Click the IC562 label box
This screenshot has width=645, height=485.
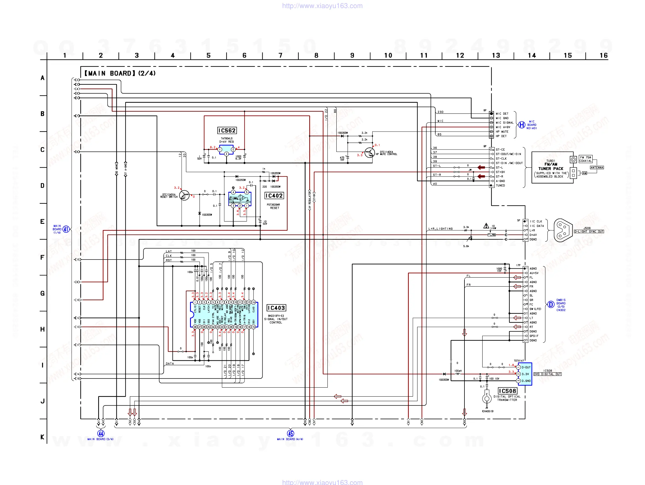click(227, 131)
